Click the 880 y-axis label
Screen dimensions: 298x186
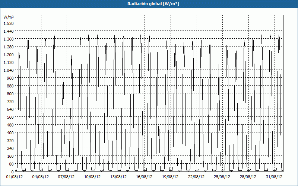[x=10, y=86]
